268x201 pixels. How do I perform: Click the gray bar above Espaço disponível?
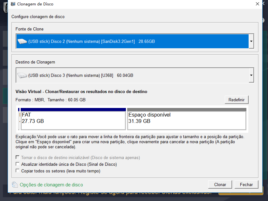pyautogui.click(x=187, y=110)
